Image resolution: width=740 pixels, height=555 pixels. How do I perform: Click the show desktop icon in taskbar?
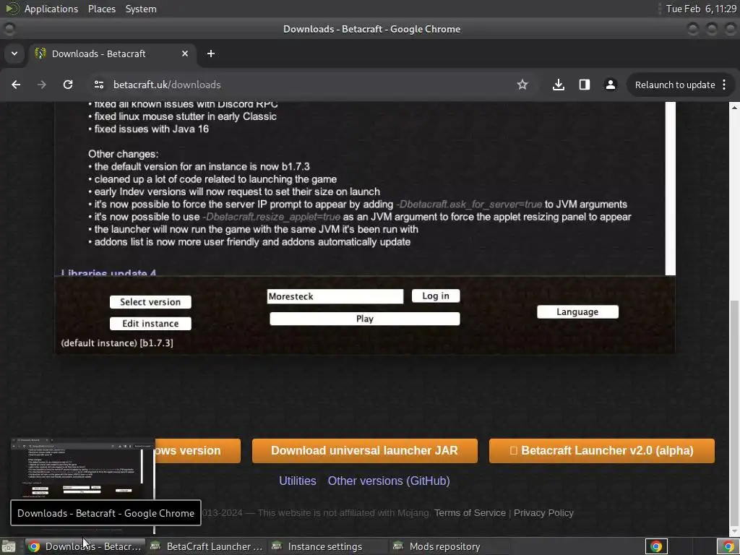[x=9, y=546]
